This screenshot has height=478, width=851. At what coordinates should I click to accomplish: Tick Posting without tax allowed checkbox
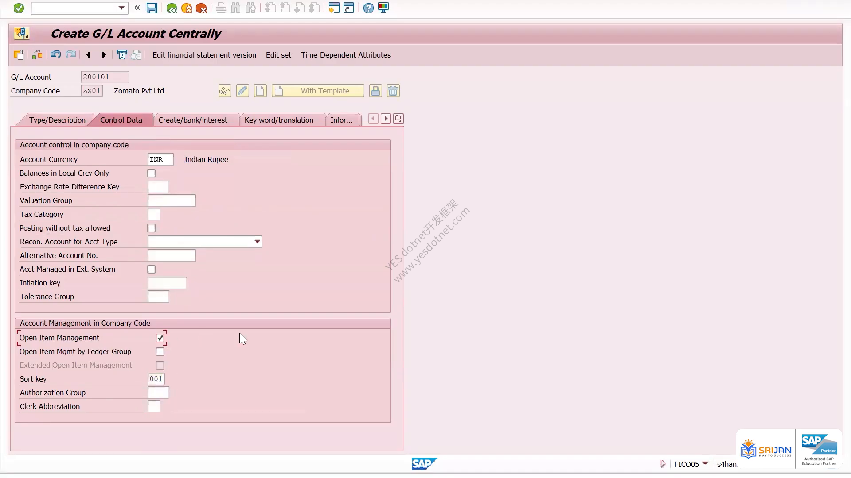(152, 228)
